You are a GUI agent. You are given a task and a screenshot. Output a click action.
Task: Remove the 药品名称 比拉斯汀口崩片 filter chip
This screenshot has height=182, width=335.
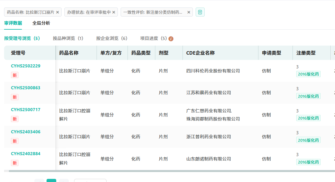point(57,12)
